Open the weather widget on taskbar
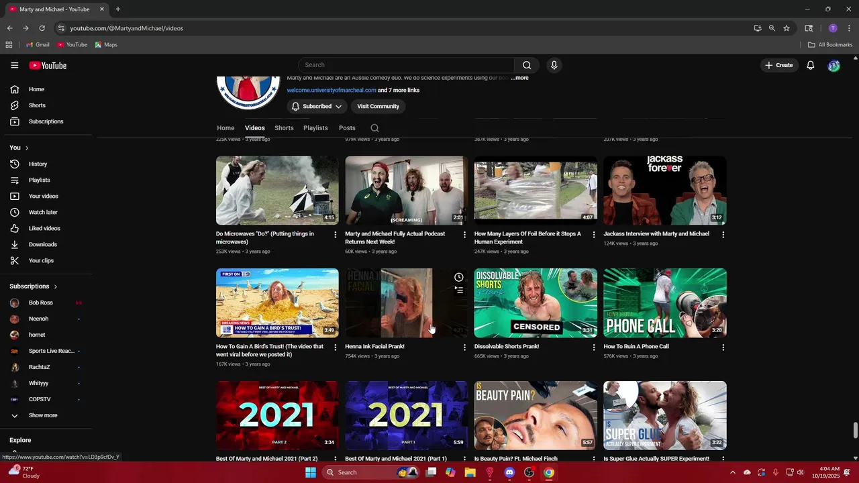This screenshot has width=859, height=483. 23,472
